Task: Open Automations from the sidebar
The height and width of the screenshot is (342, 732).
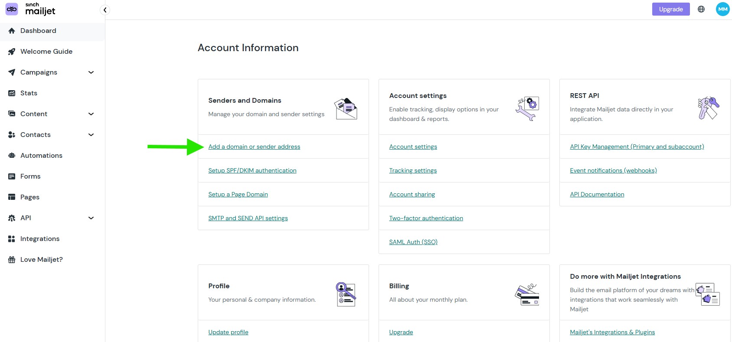Action: [41, 156]
